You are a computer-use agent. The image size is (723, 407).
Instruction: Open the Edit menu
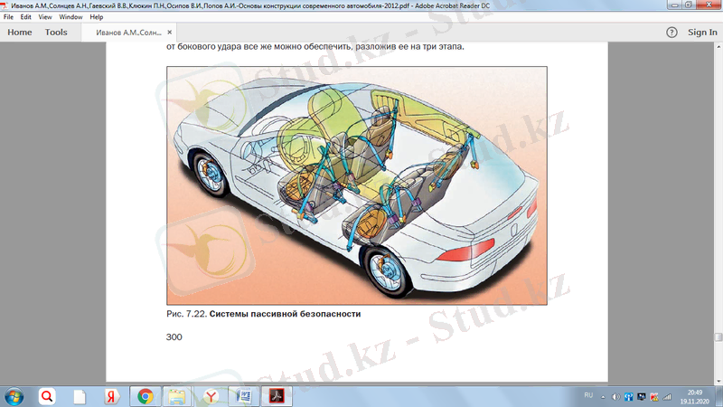[x=25, y=17]
